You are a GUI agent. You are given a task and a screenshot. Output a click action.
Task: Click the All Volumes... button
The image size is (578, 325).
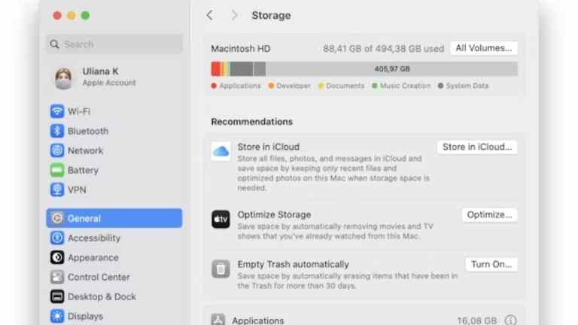tap(484, 48)
